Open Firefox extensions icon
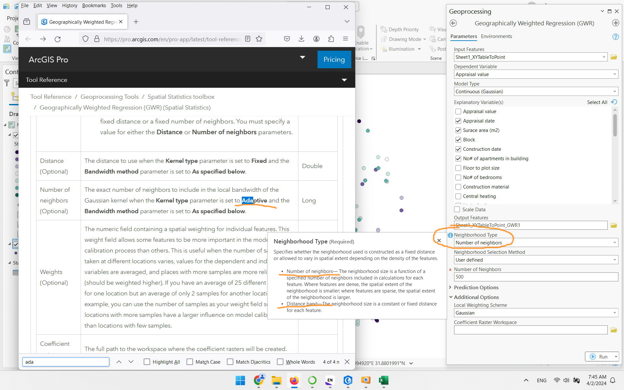Image resolution: width=624 pixels, height=390 pixels. click(x=331, y=39)
